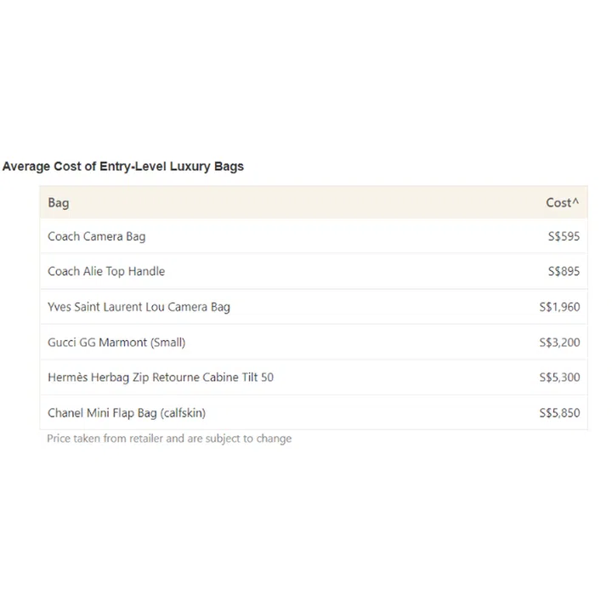This screenshot has height=612, width=612.
Task: Select the Chanel Mini Flap Bag name
Action: (103, 413)
